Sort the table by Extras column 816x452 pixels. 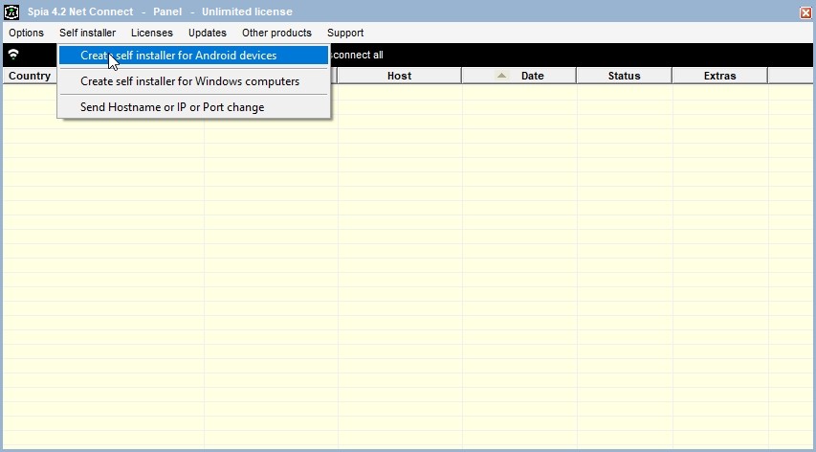tap(720, 76)
